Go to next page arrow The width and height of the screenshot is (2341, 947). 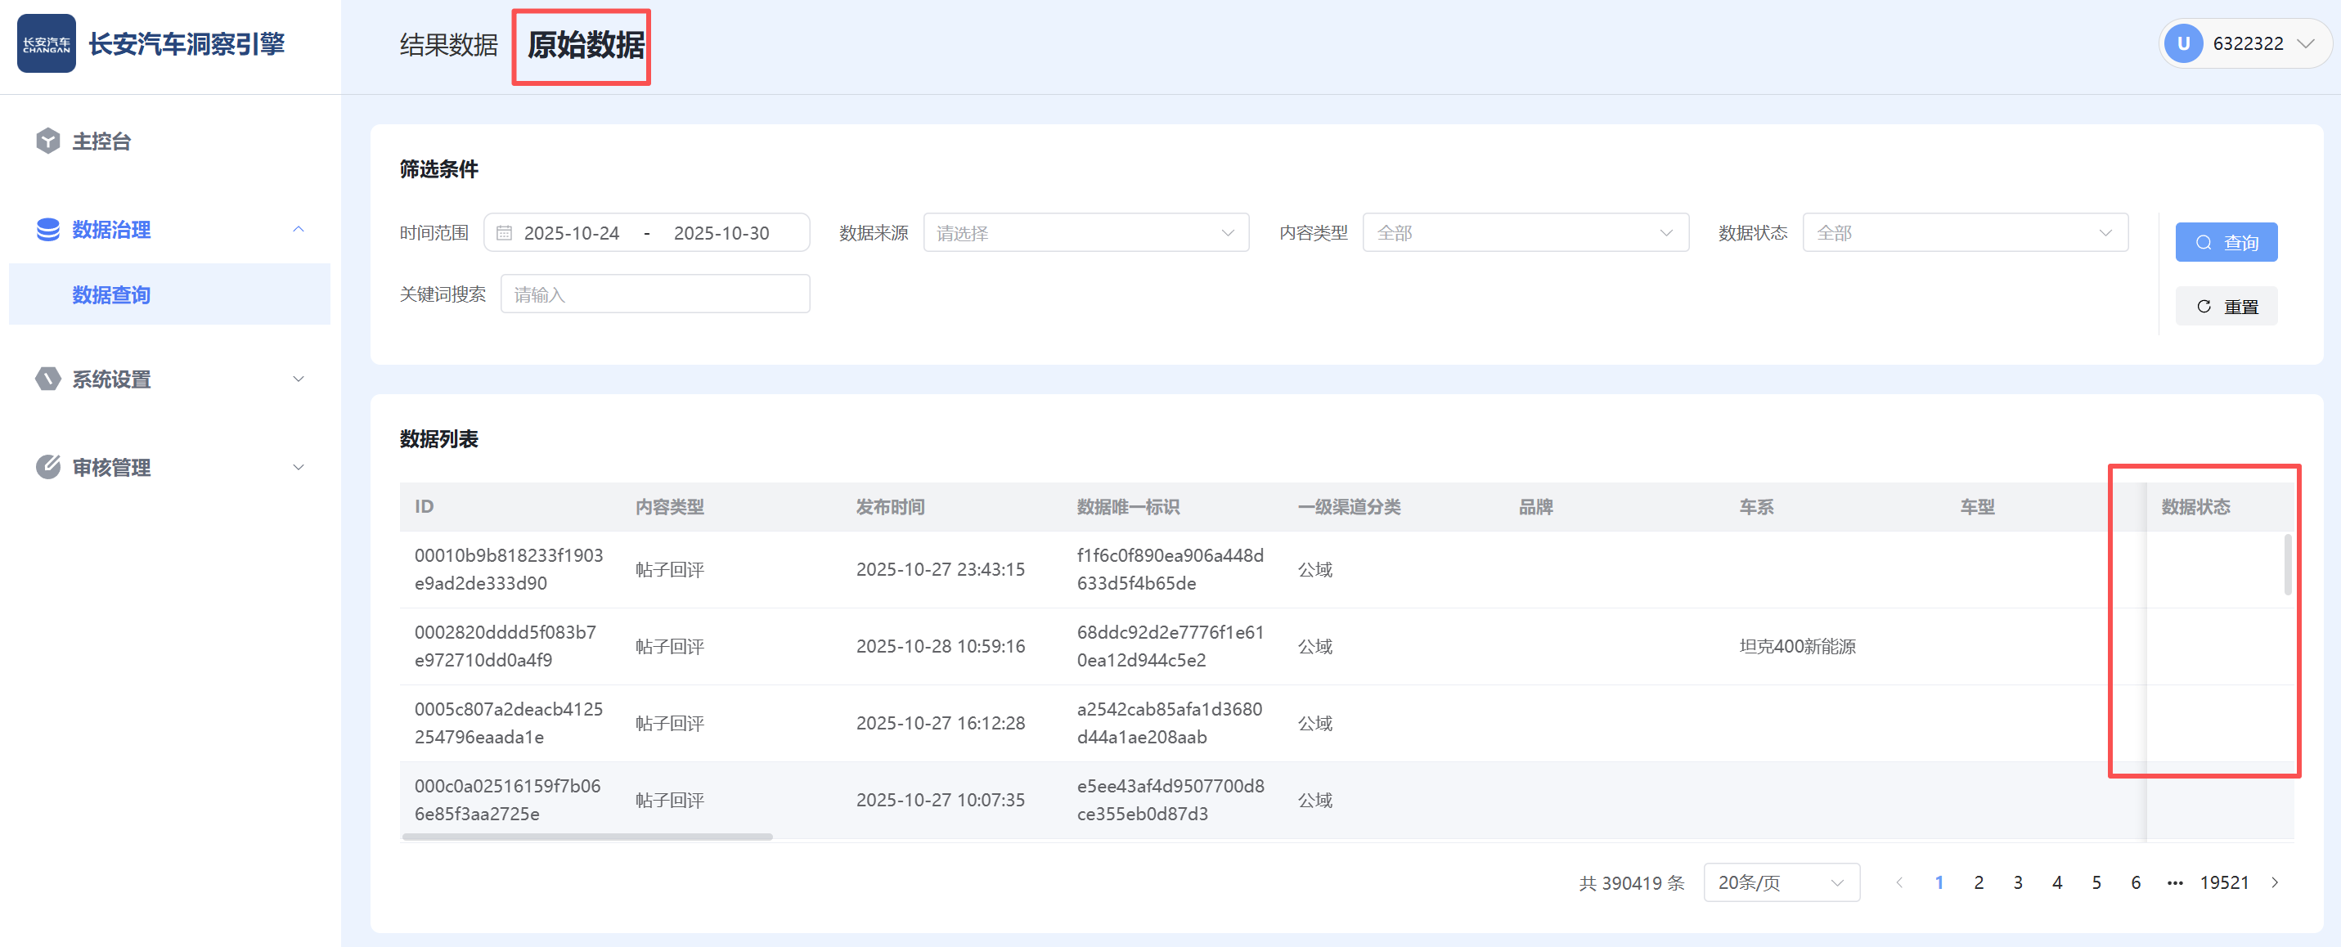coord(2275,882)
